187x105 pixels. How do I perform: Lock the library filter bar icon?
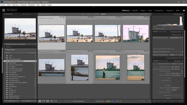click(x=150, y=14)
